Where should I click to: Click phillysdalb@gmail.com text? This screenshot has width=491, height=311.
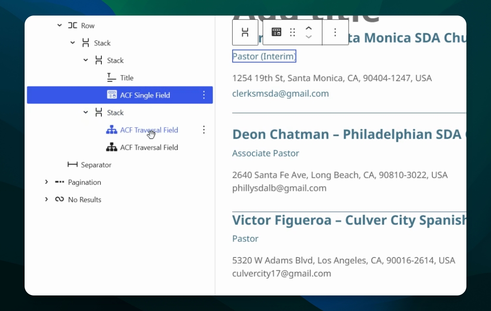coord(279,188)
